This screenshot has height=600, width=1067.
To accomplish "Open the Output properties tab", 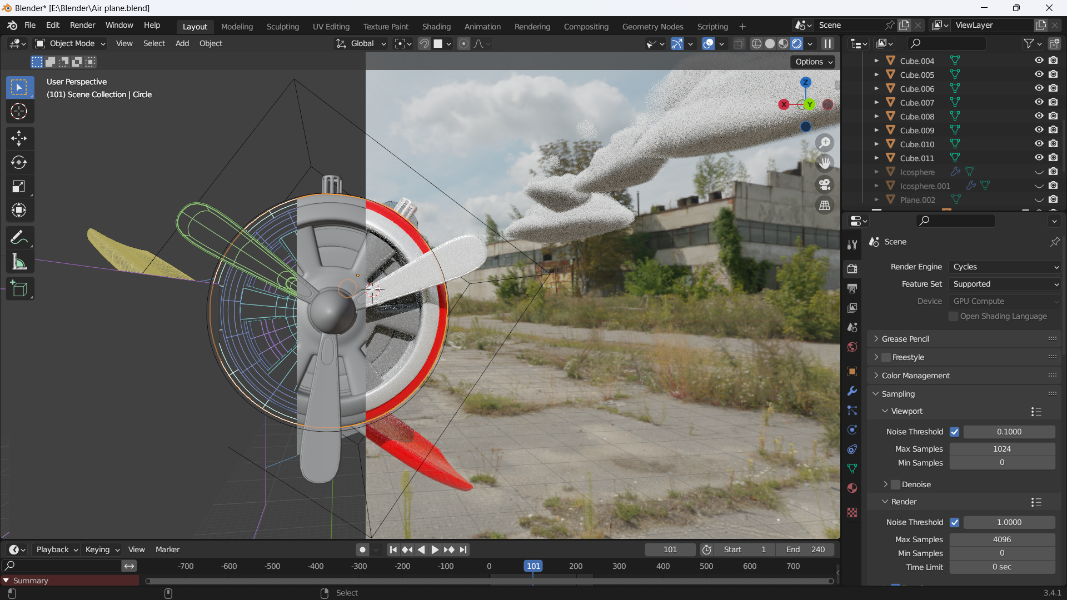I will pyautogui.click(x=852, y=288).
